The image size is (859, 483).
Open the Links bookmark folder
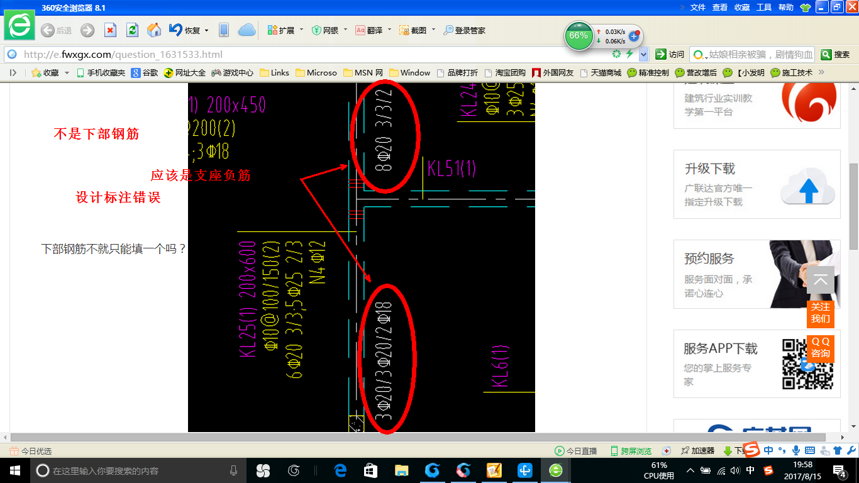pos(275,73)
